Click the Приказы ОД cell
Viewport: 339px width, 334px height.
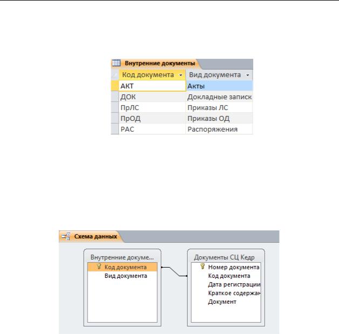tap(219, 118)
